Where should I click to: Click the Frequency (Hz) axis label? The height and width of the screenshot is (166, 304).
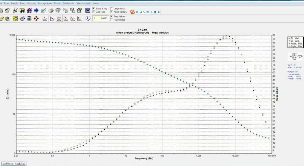tap(144, 159)
